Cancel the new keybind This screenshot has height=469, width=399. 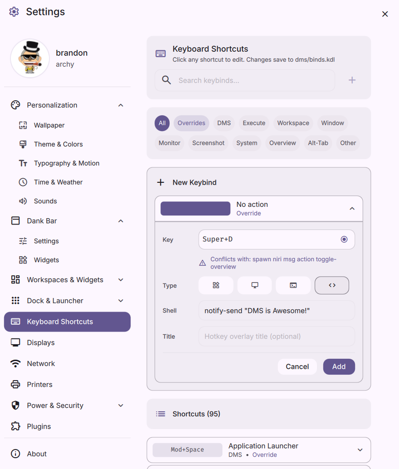(297, 366)
